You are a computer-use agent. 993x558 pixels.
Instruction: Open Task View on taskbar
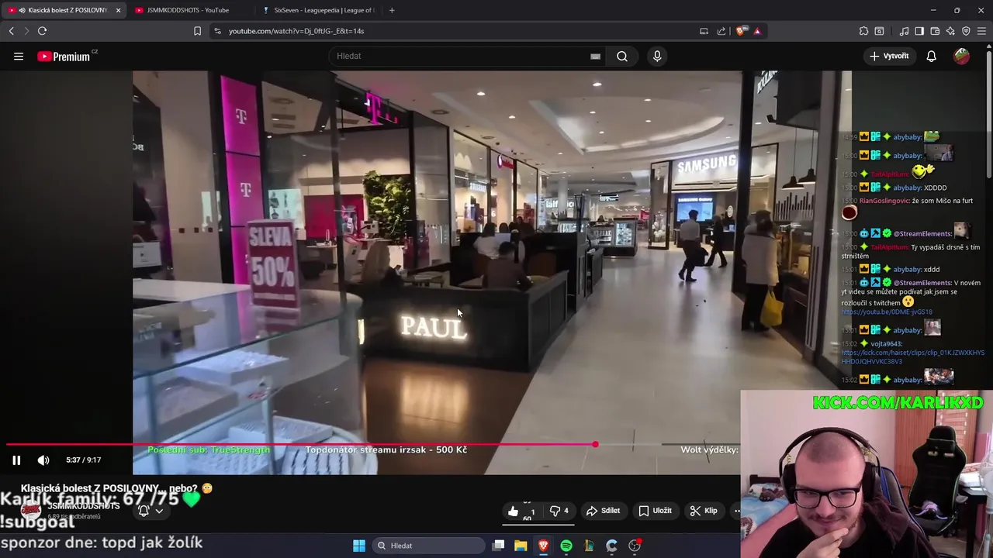pyautogui.click(x=499, y=546)
